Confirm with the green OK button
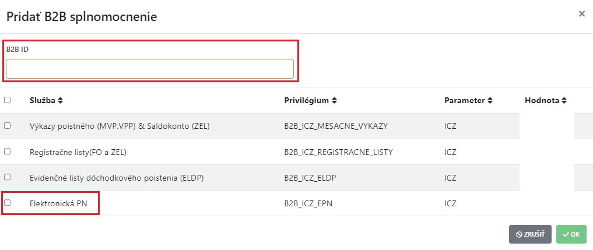Viewport: 593px width, 250px height. pyautogui.click(x=571, y=234)
